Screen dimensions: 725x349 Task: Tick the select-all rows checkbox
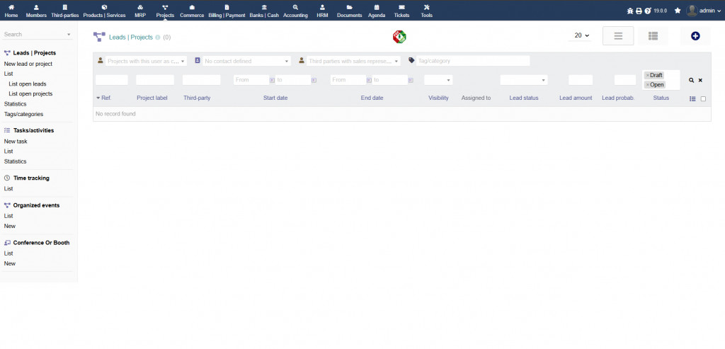tap(703, 98)
